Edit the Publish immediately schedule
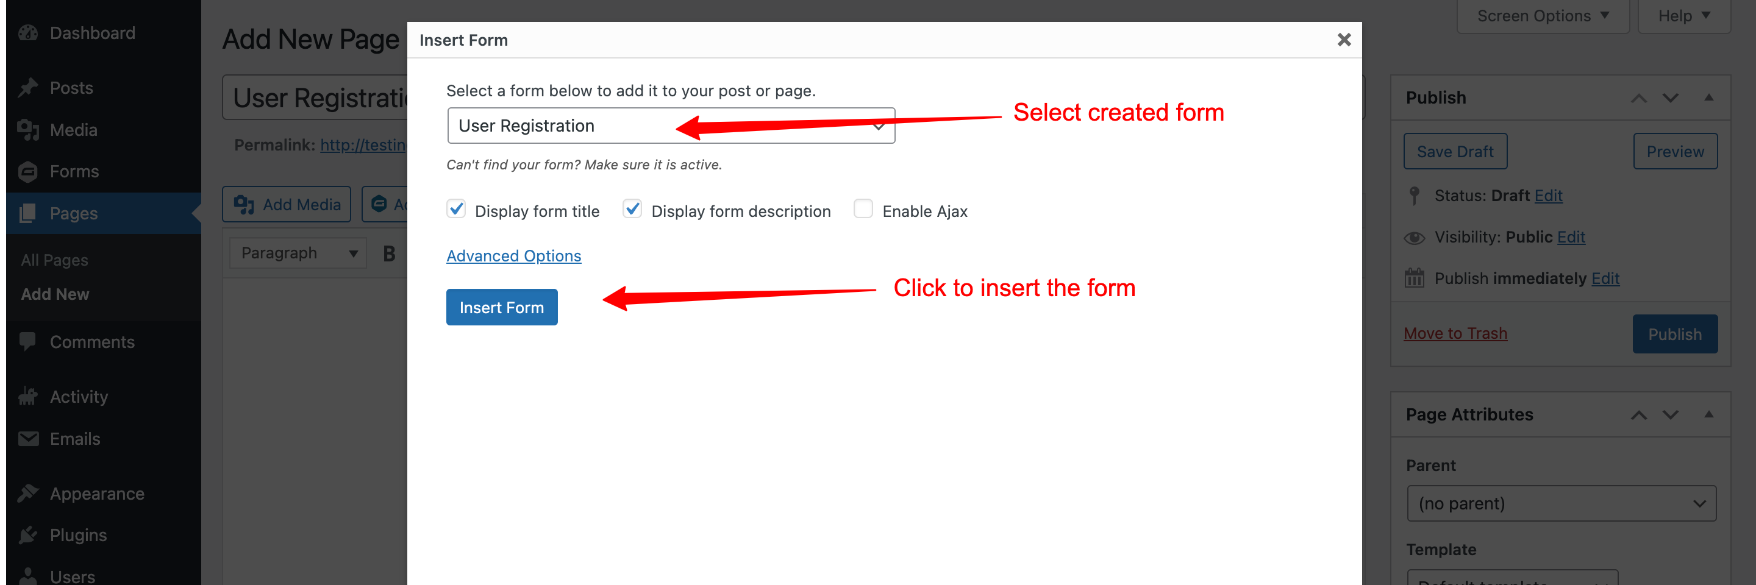This screenshot has height=585, width=1756. [1605, 278]
